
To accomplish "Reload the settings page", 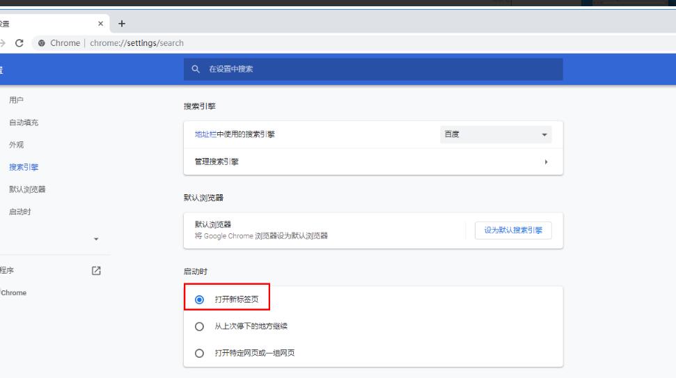I will click(19, 43).
